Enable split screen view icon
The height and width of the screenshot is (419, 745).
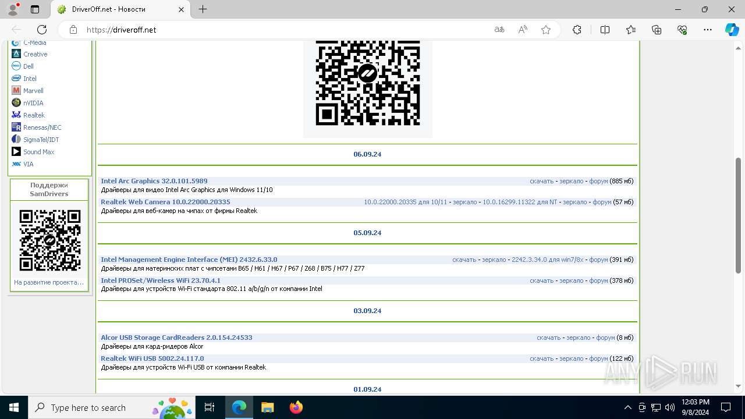[x=605, y=30]
